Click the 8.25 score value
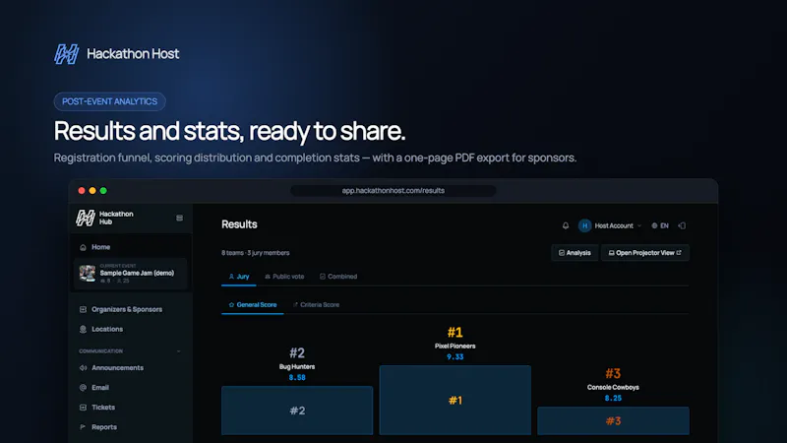787x443 pixels. [613, 399]
